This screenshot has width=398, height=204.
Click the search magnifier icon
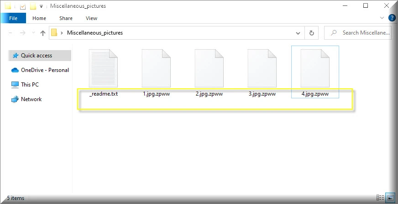coord(334,33)
